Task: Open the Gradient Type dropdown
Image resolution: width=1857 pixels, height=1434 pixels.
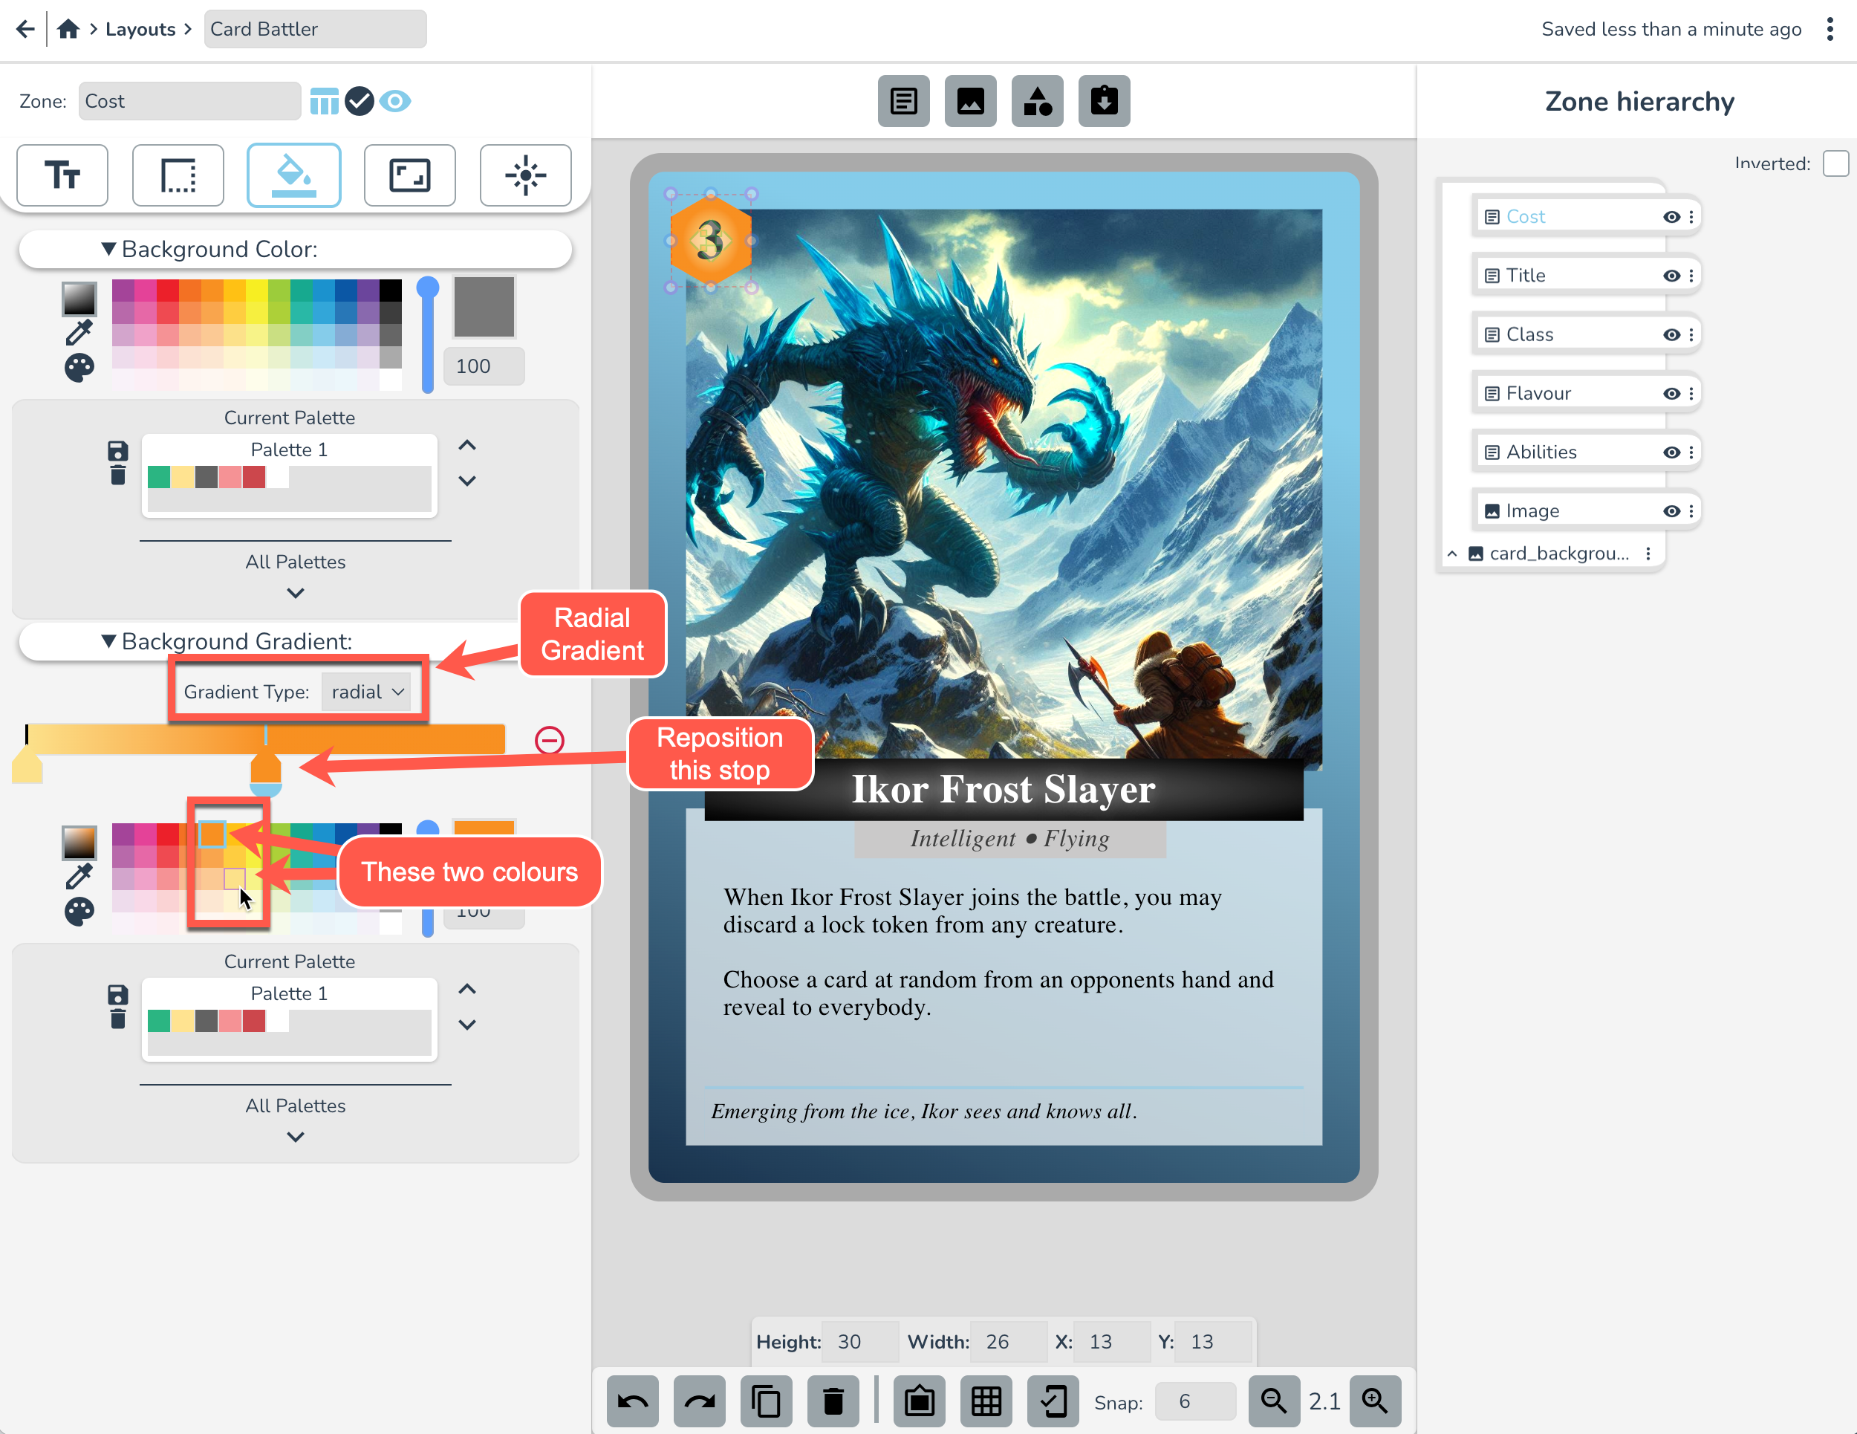Action: [366, 692]
